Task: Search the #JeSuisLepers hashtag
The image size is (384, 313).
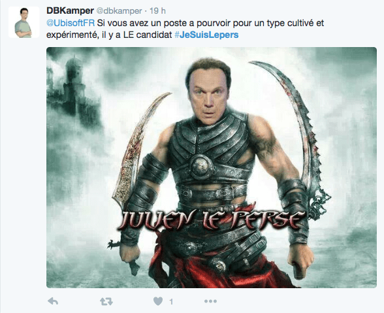Action: (x=206, y=35)
